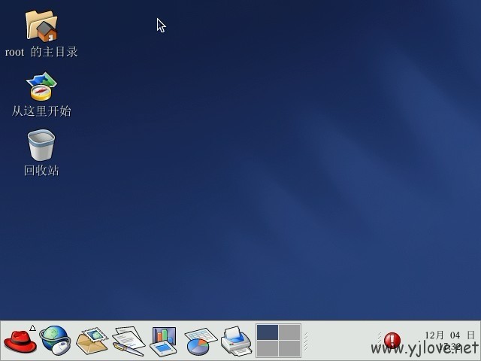Click handle right of workspace switcher

[x=305, y=341]
